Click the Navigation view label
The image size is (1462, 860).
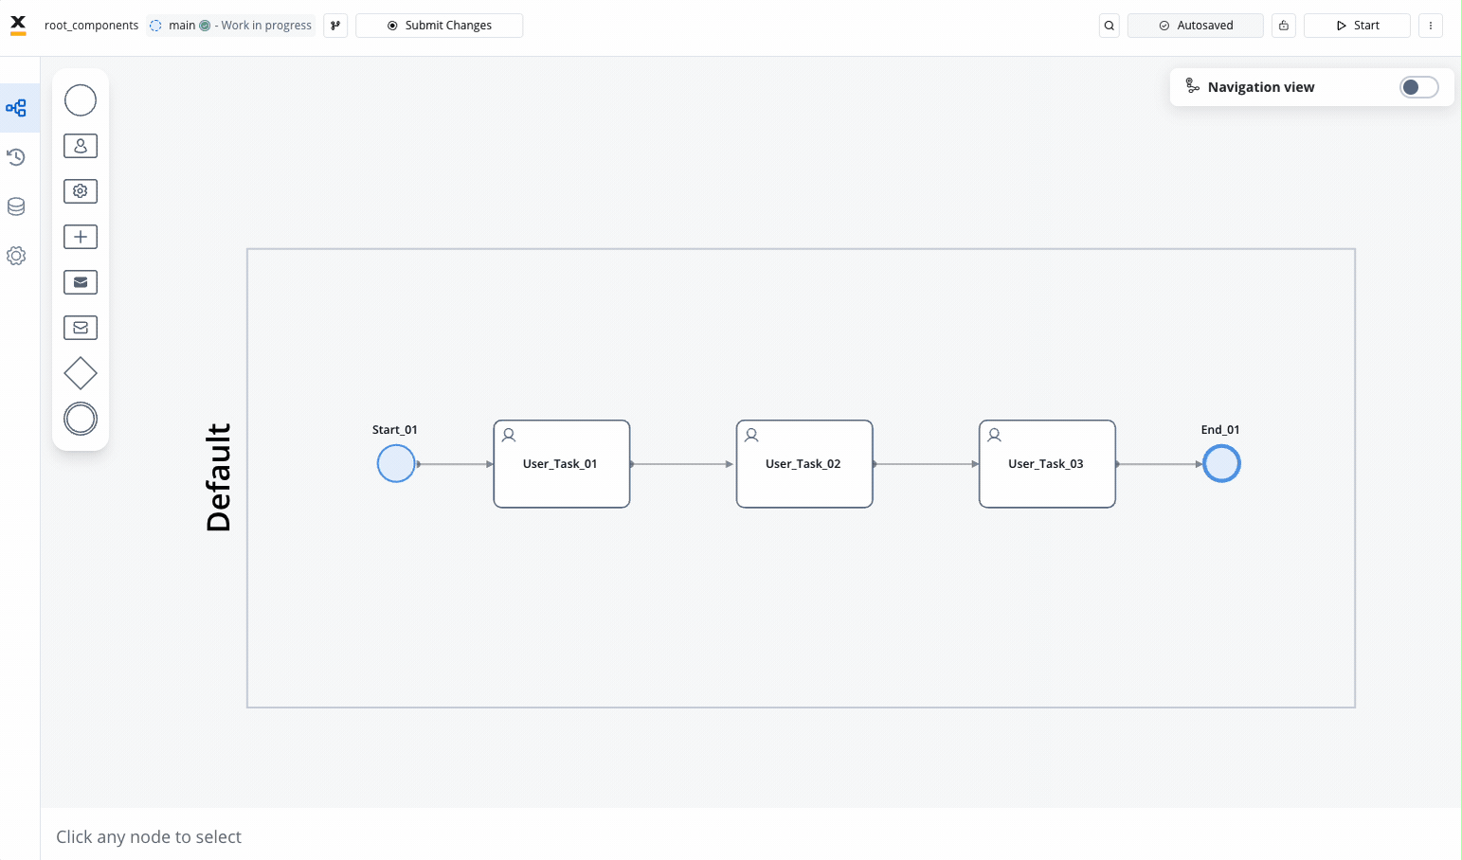1261,87
